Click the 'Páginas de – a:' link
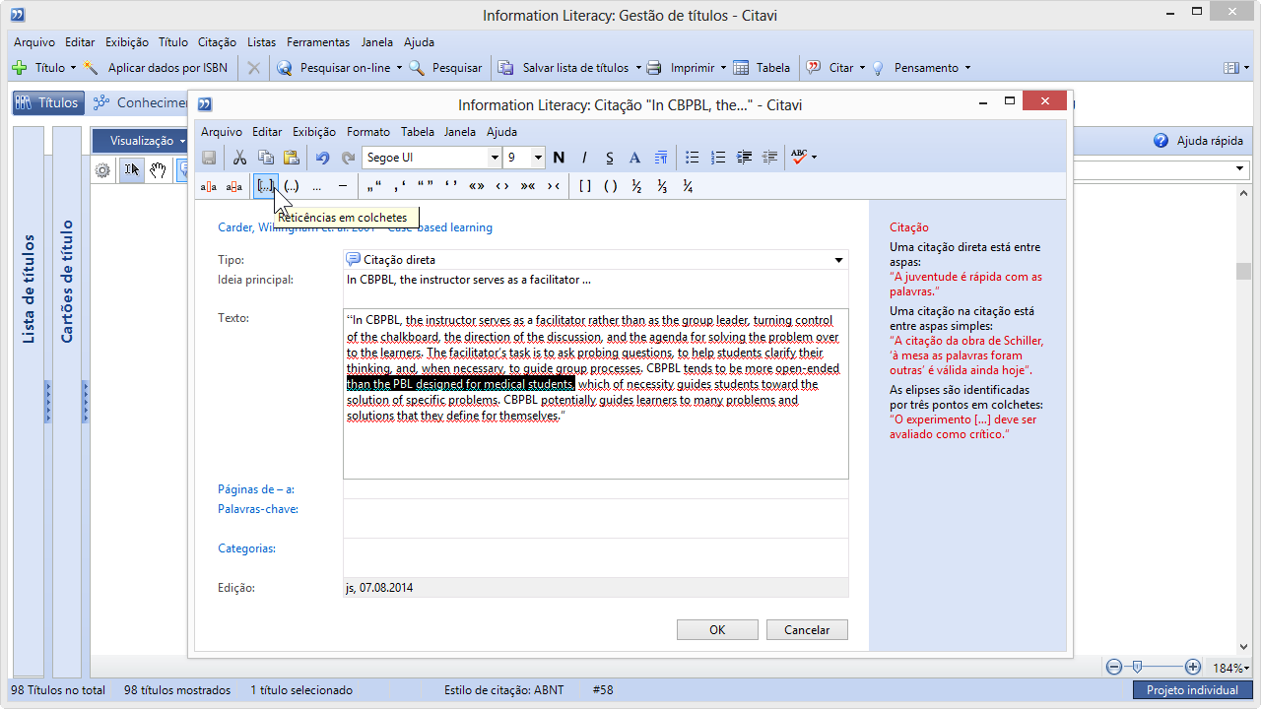Image resolution: width=1261 pixels, height=709 pixels. tap(256, 489)
